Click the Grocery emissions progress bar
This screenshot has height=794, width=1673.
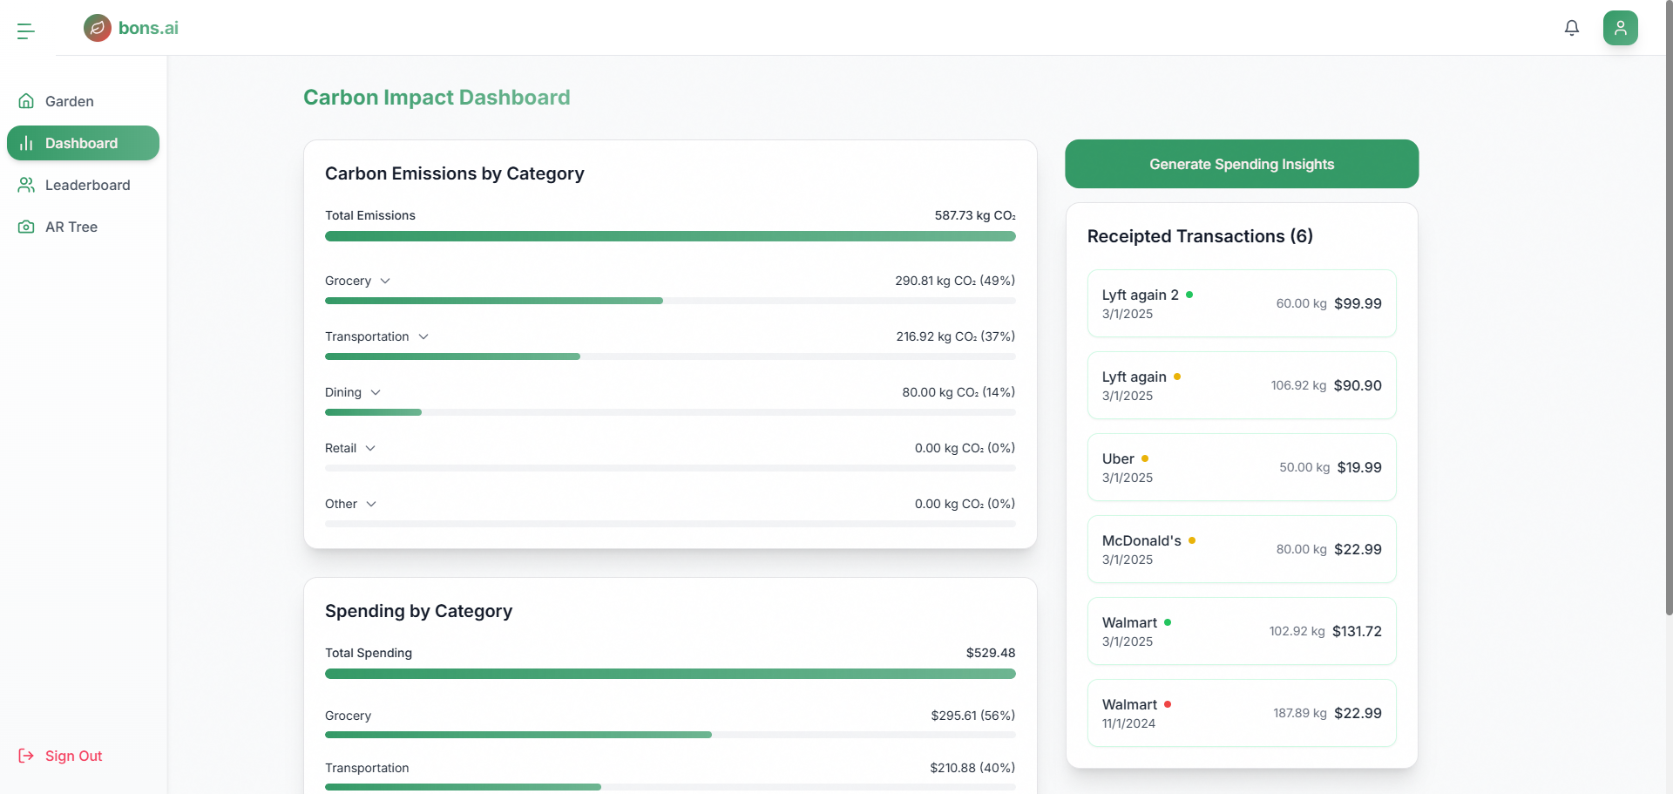coord(670,301)
